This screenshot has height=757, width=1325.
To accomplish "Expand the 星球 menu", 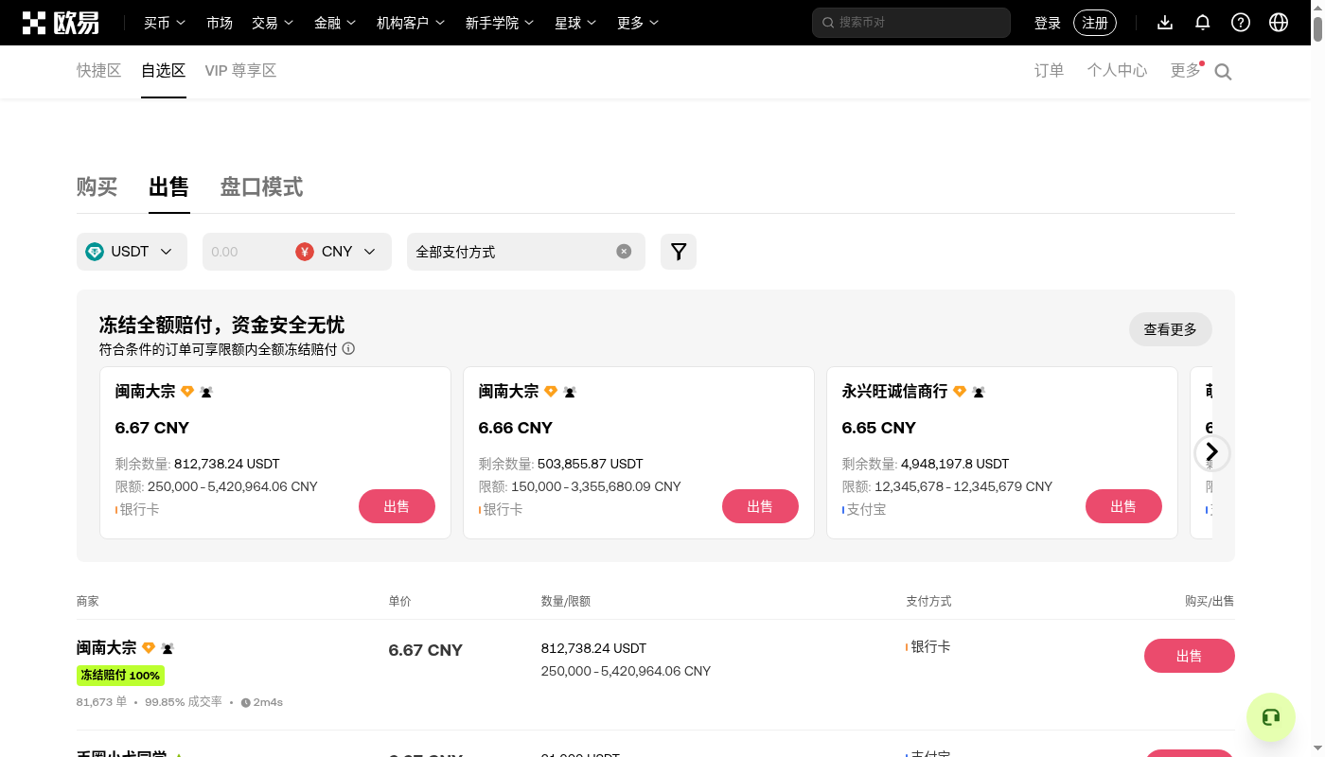I will click(575, 23).
